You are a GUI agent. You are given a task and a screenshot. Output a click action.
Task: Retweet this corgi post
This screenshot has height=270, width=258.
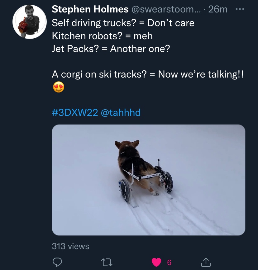click(108, 262)
